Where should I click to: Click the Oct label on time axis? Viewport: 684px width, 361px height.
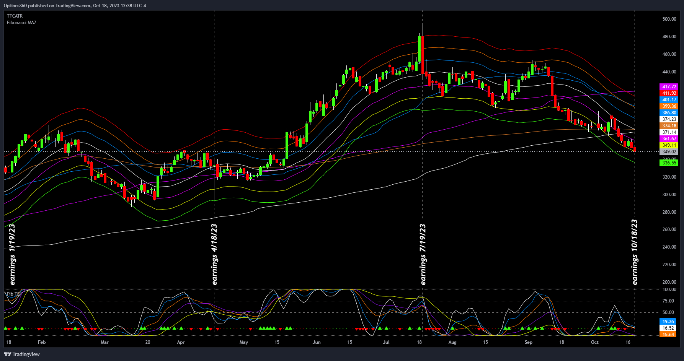pyautogui.click(x=595, y=342)
